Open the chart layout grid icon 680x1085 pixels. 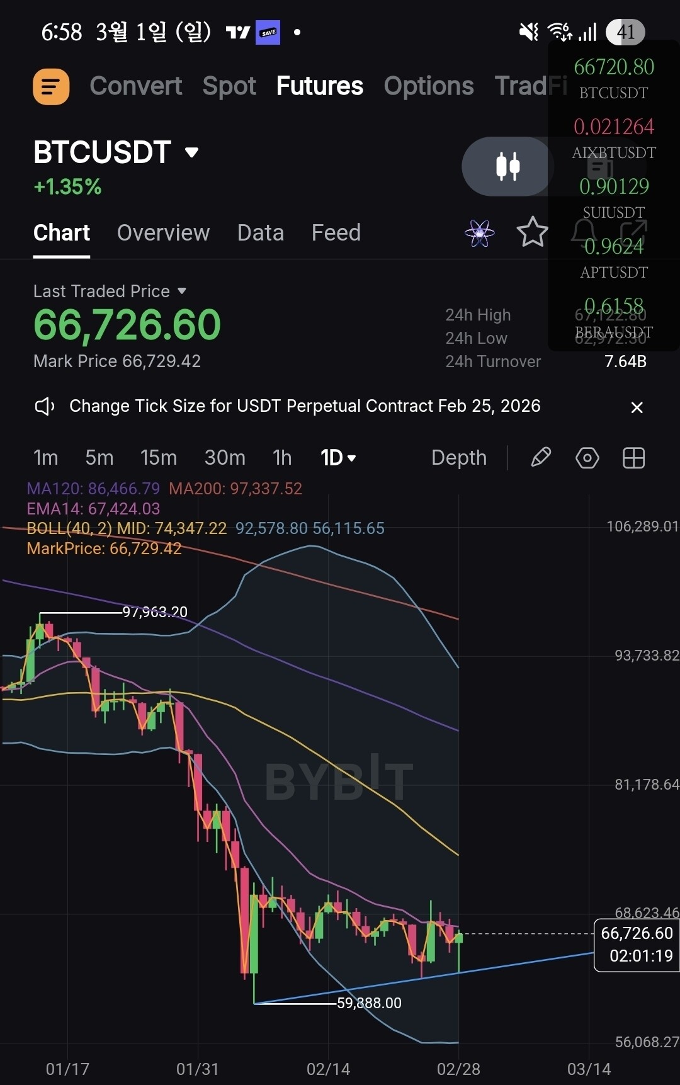click(633, 458)
